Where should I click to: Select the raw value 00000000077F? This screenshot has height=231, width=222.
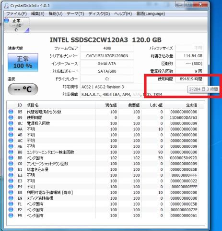tap(184, 210)
